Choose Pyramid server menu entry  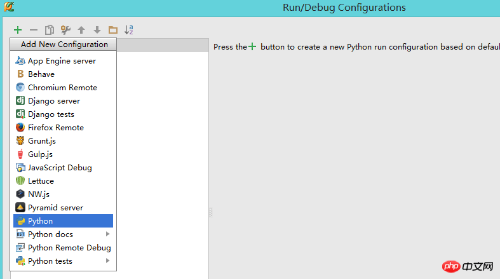click(x=63, y=207)
